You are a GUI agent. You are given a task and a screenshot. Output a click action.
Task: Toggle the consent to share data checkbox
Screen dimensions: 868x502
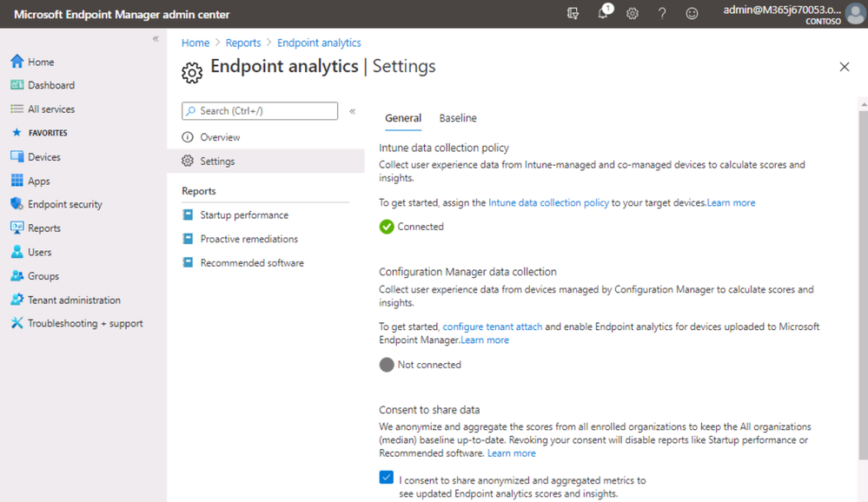[x=387, y=477]
